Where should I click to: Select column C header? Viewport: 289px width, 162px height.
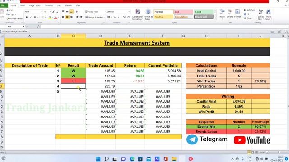pos(73,36)
